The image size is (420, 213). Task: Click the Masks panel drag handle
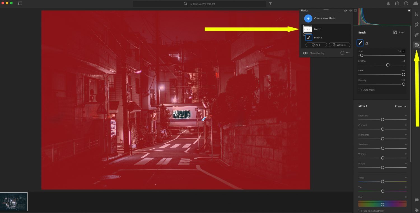click(326, 10)
